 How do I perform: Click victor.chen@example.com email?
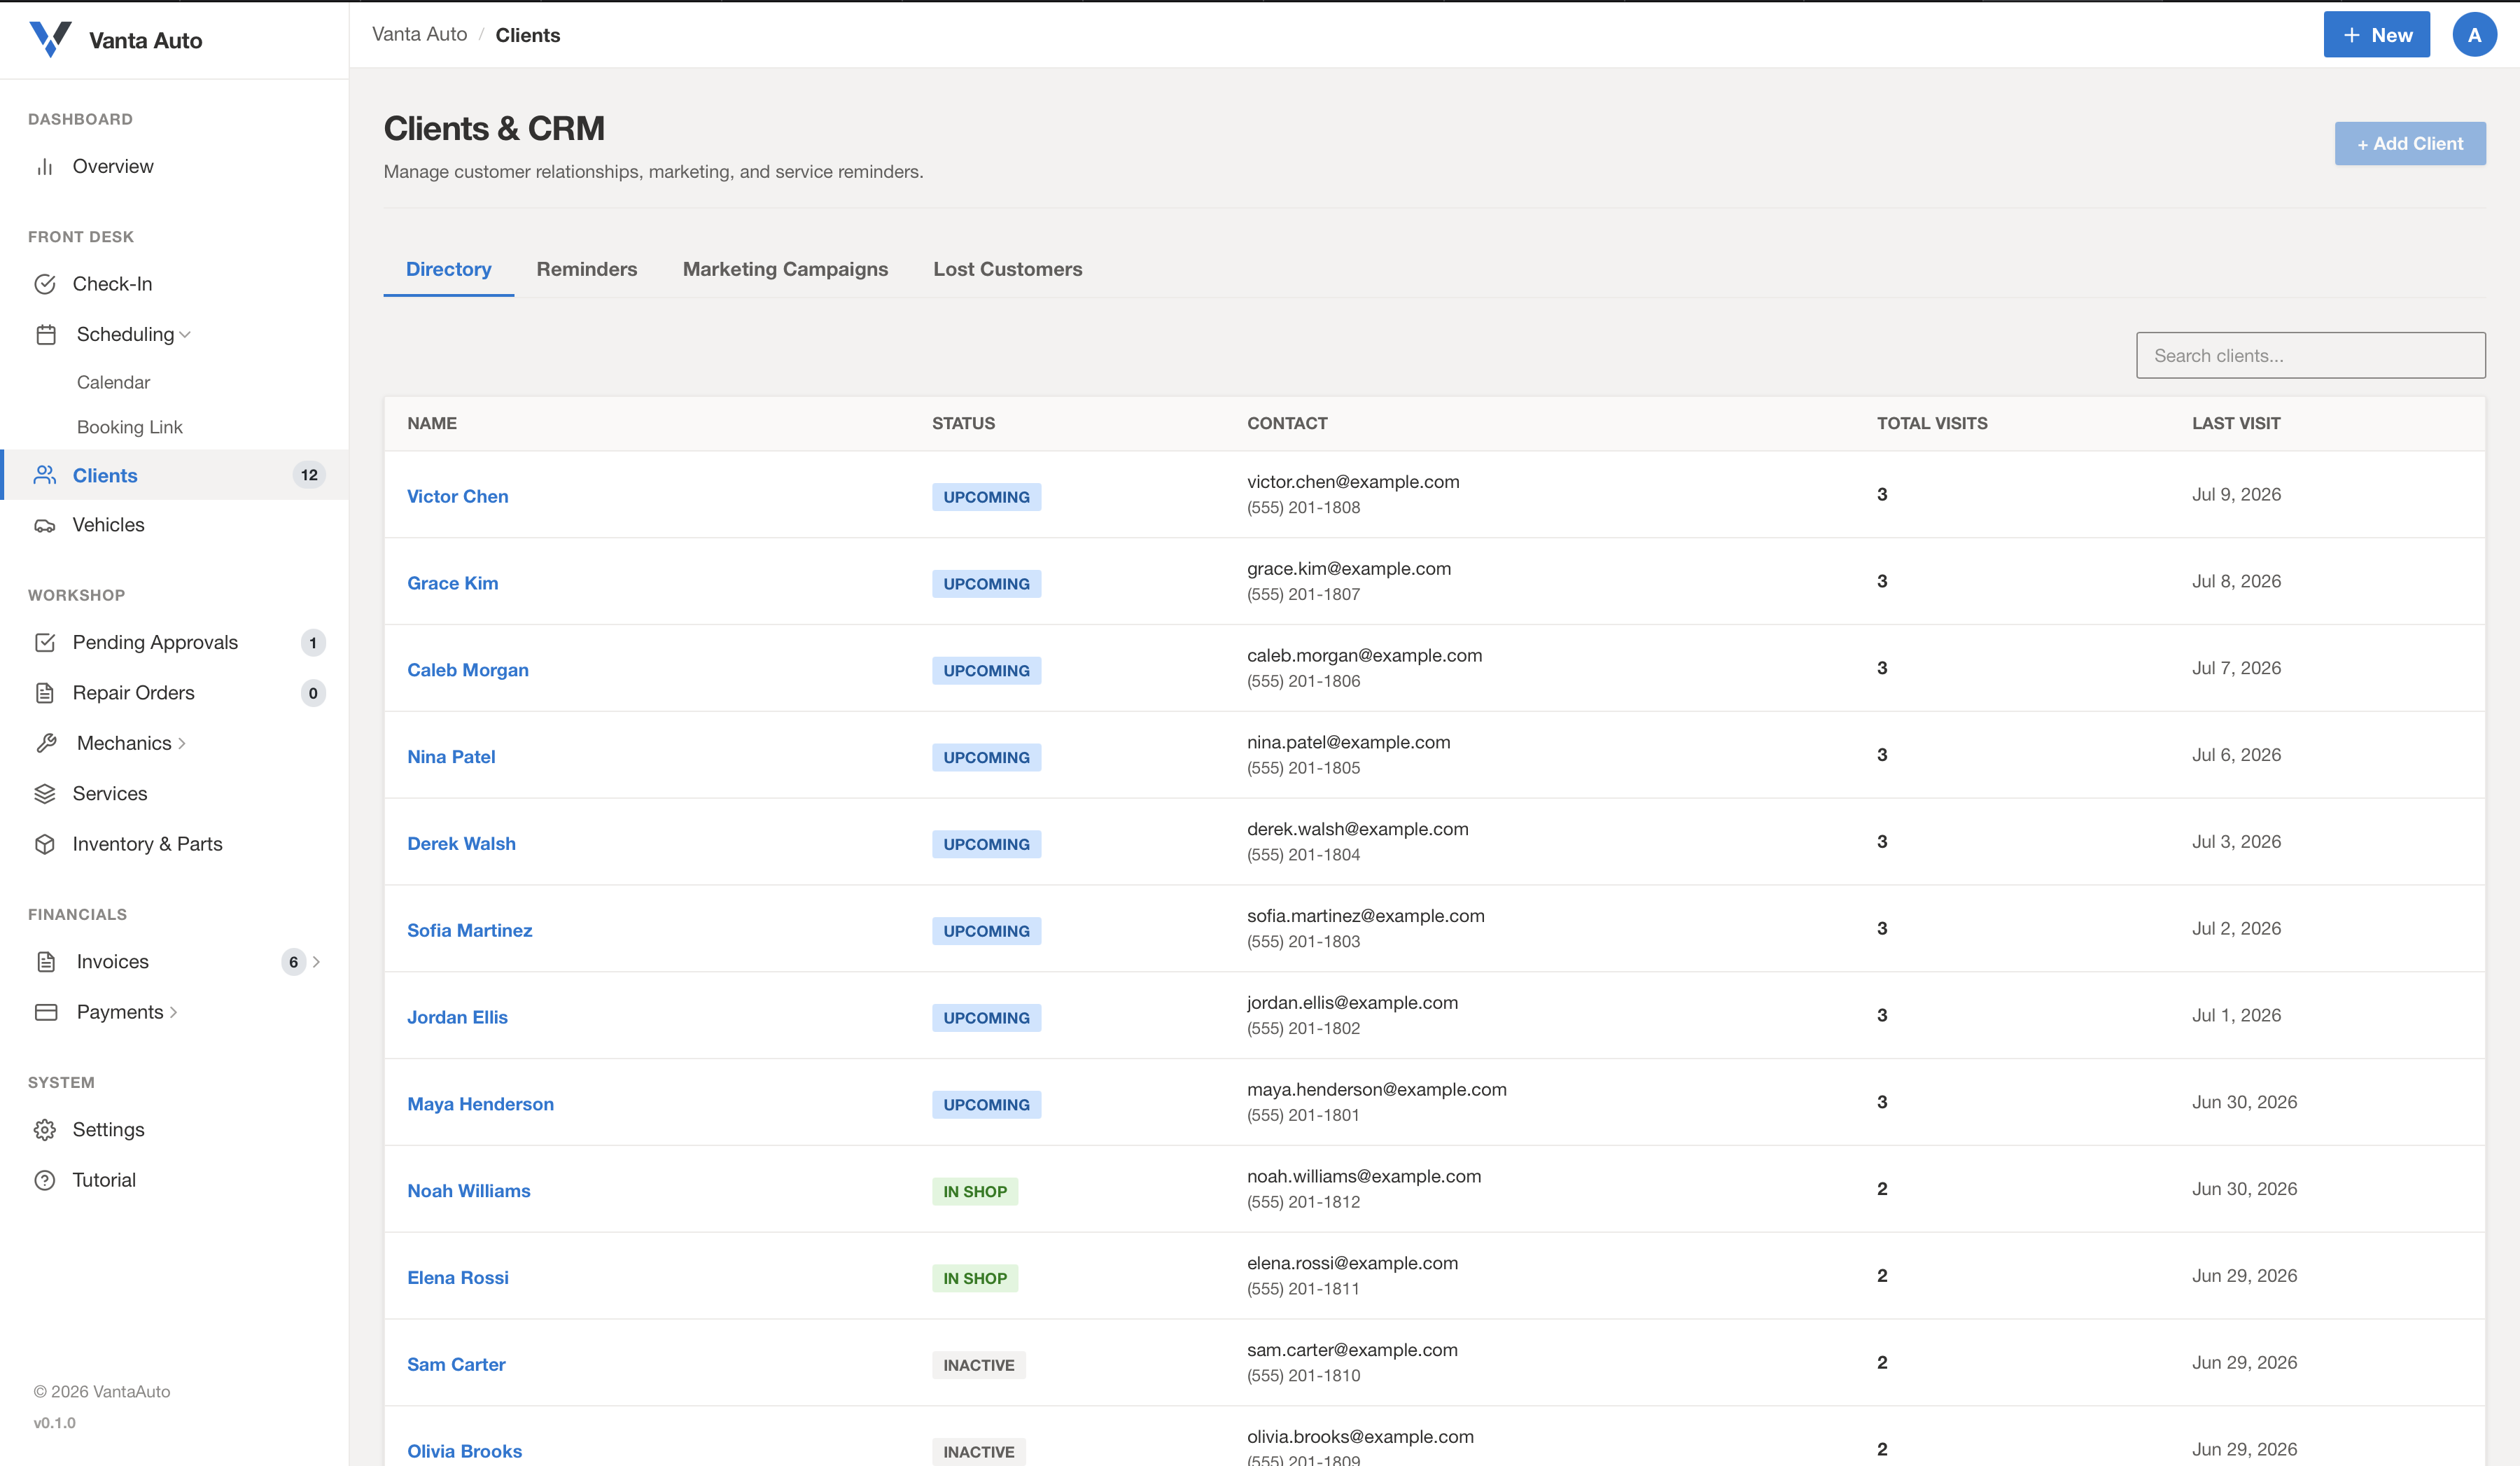(x=1353, y=482)
